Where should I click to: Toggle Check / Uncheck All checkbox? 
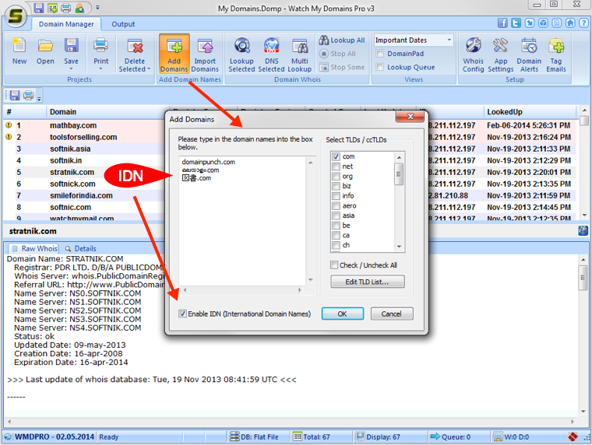tap(333, 265)
